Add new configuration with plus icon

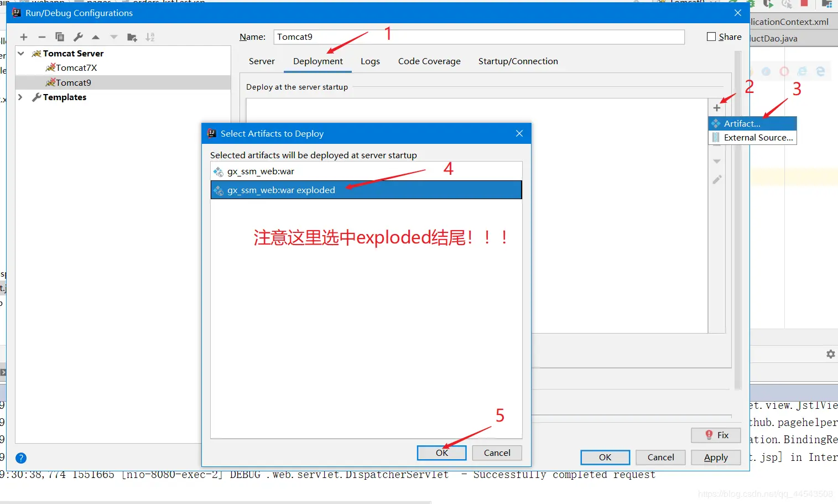point(24,37)
